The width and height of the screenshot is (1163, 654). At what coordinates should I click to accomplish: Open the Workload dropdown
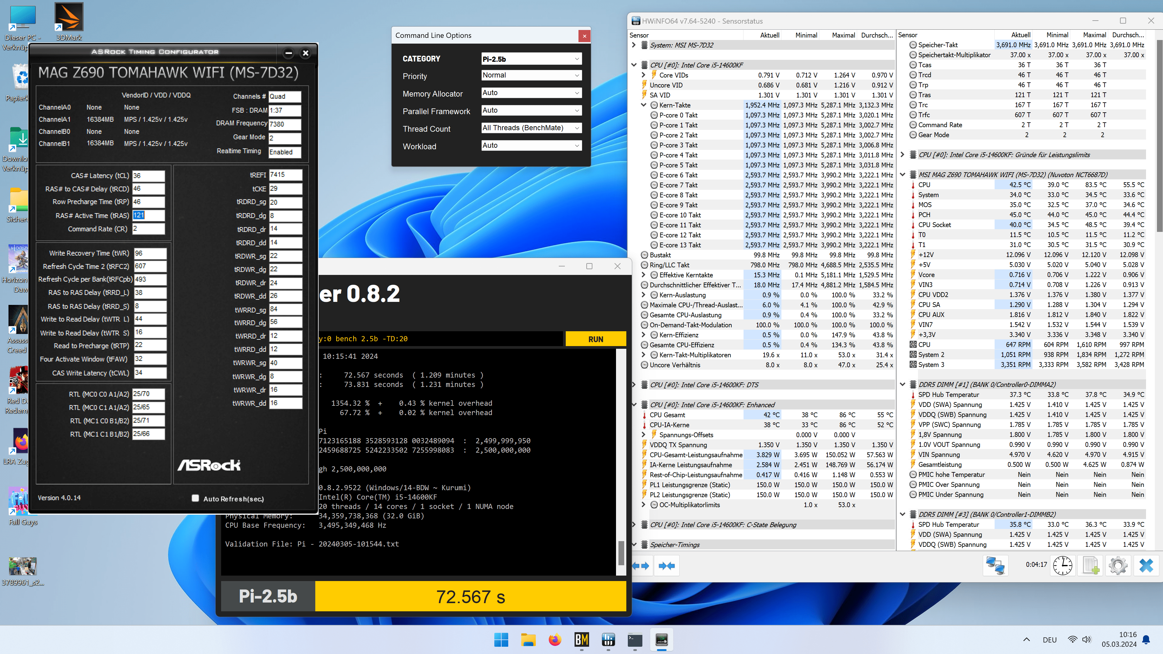[532, 146]
